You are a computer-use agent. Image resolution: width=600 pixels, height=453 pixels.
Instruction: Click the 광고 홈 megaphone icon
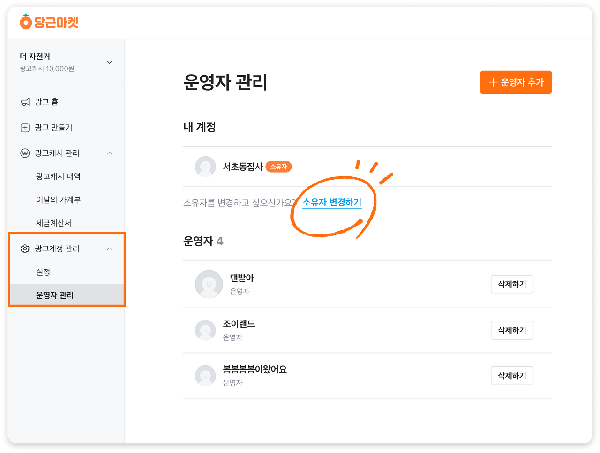click(25, 102)
